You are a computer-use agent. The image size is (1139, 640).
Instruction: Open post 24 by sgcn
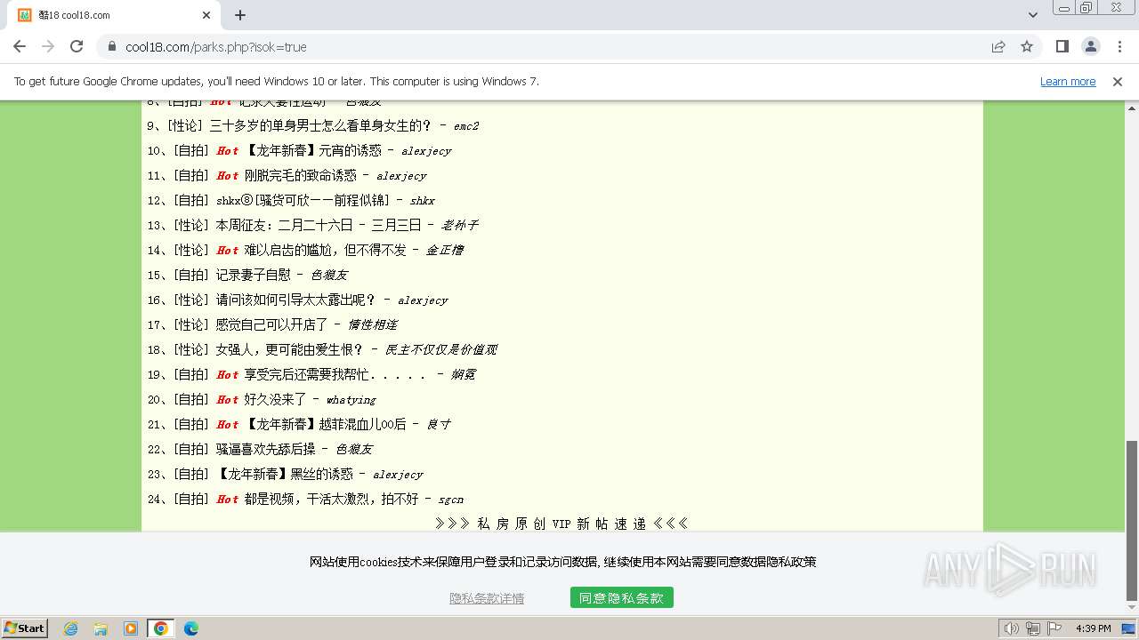[x=332, y=499]
